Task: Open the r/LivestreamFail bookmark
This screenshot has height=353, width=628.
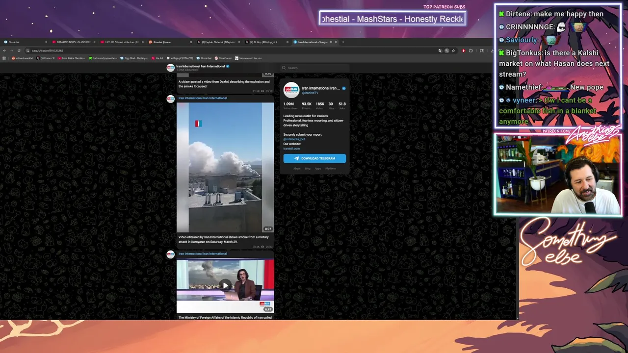Action: pyautogui.click(x=23, y=58)
